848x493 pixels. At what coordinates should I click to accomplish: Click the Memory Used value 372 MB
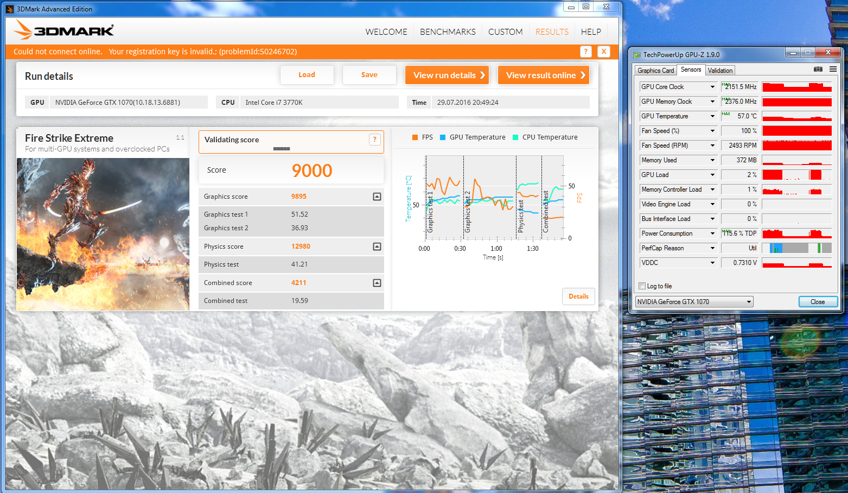click(739, 160)
